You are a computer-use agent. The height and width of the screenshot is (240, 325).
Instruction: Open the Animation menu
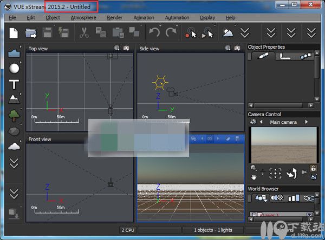coord(144,18)
